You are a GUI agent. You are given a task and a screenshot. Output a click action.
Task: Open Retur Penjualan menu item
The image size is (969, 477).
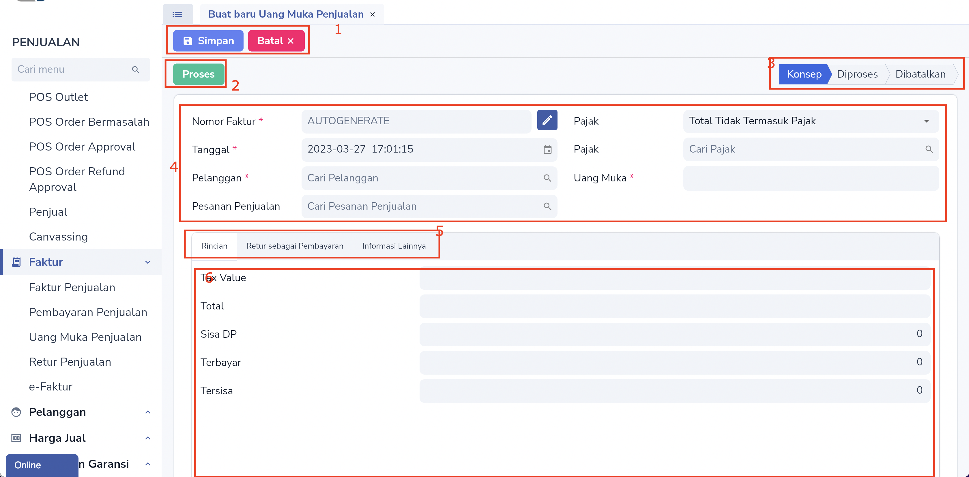[70, 362]
